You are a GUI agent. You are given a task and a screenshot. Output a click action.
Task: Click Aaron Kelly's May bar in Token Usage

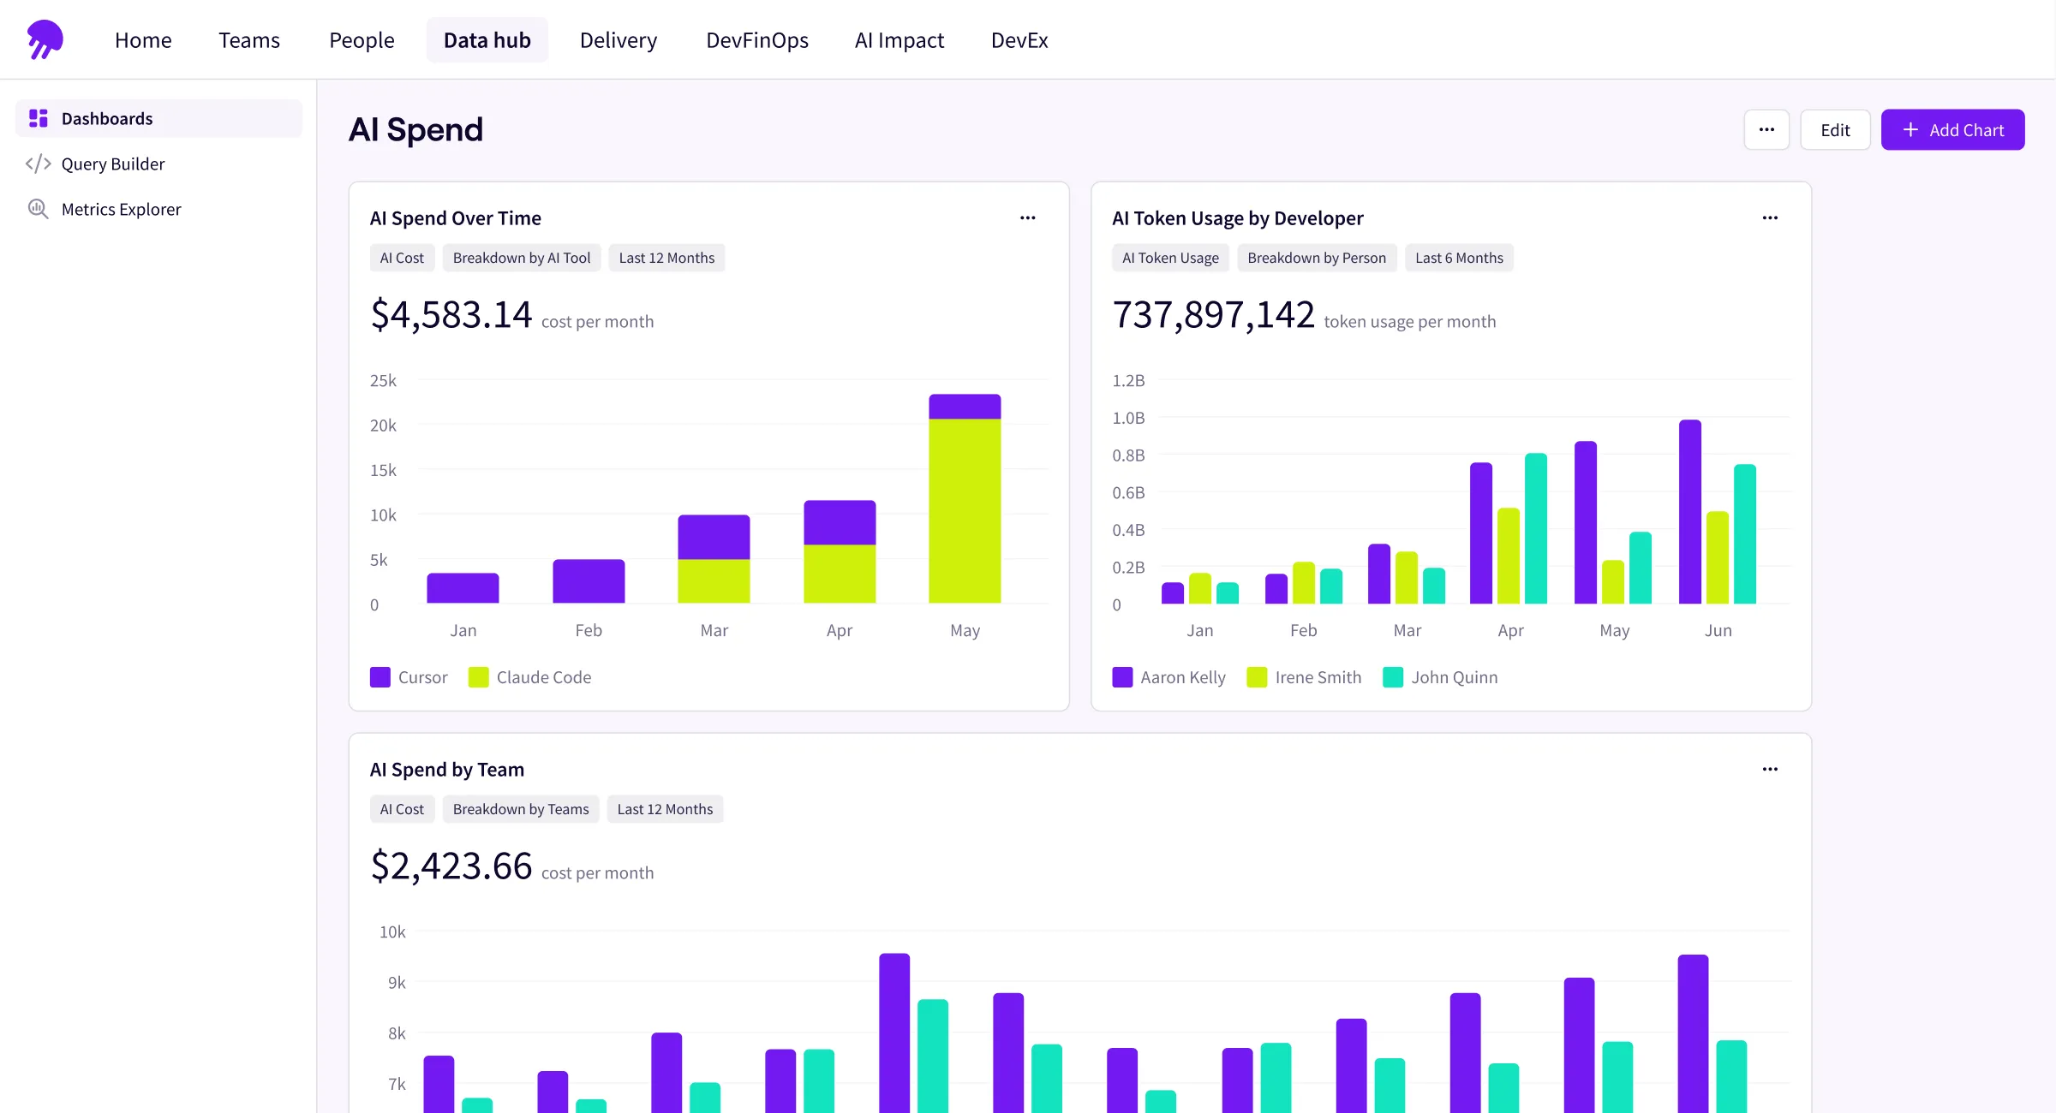1586,522
